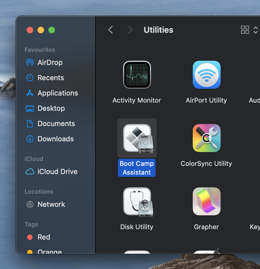Image resolution: width=260 pixels, height=269 pixels.
Task: Click the Boot Camp Assistant label
Action: pyautogui.click(x=137, y=168)
